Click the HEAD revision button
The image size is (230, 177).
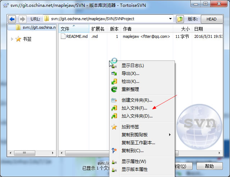(212, 19)
